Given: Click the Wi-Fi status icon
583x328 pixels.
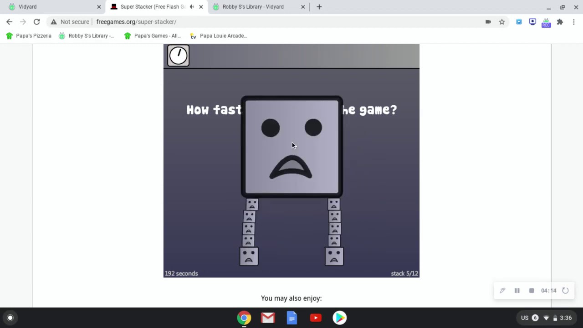Looking at the screenshot, I should tap(546, 318).
